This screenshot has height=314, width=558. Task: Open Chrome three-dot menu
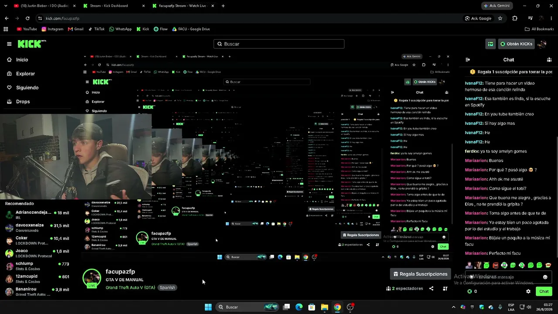click(x=552, y=18)
